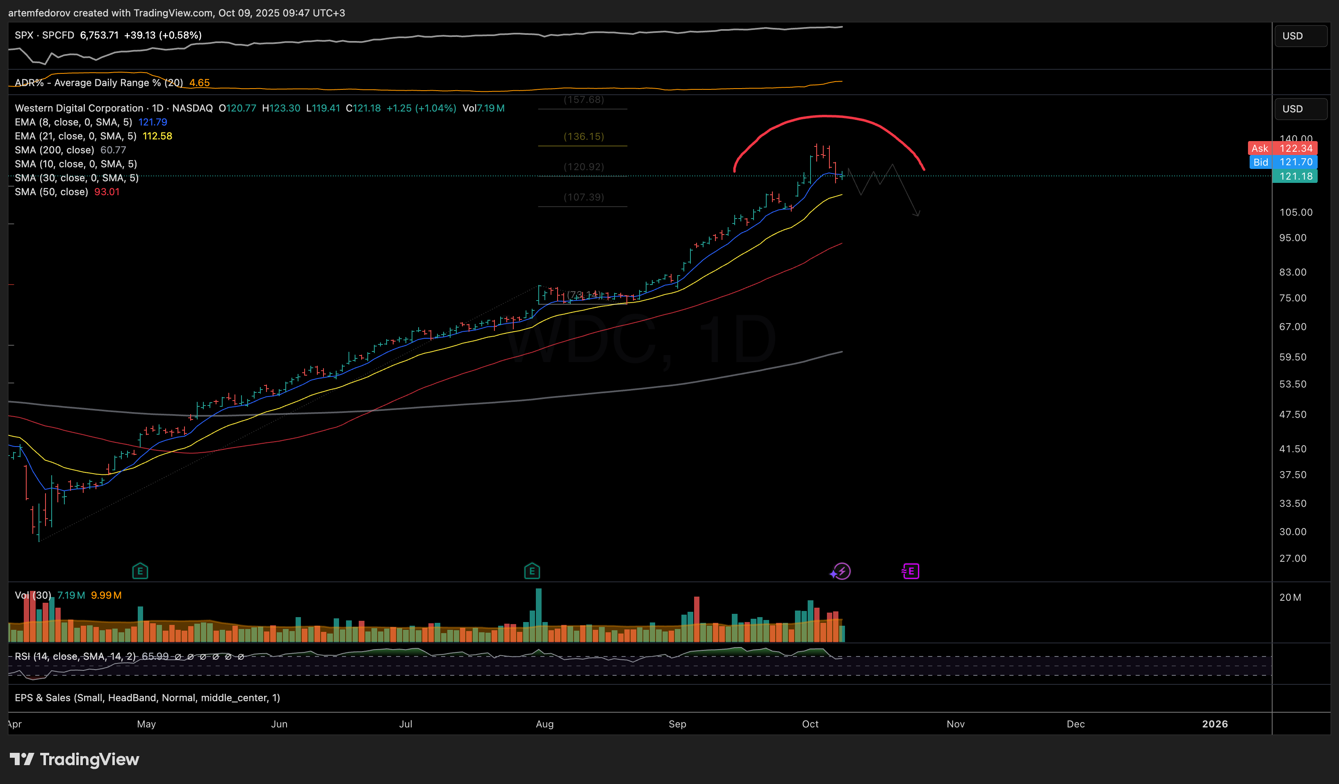Click the Aug label on time axis

(x=544, y=724)
